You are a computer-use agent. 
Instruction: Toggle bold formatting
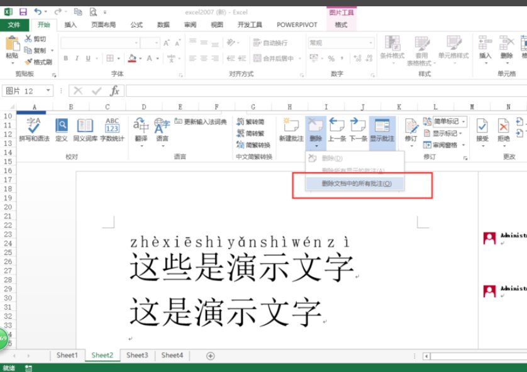(67, 58)
